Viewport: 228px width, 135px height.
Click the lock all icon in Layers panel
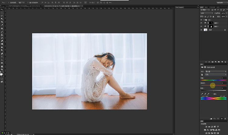tap(213, 17)
